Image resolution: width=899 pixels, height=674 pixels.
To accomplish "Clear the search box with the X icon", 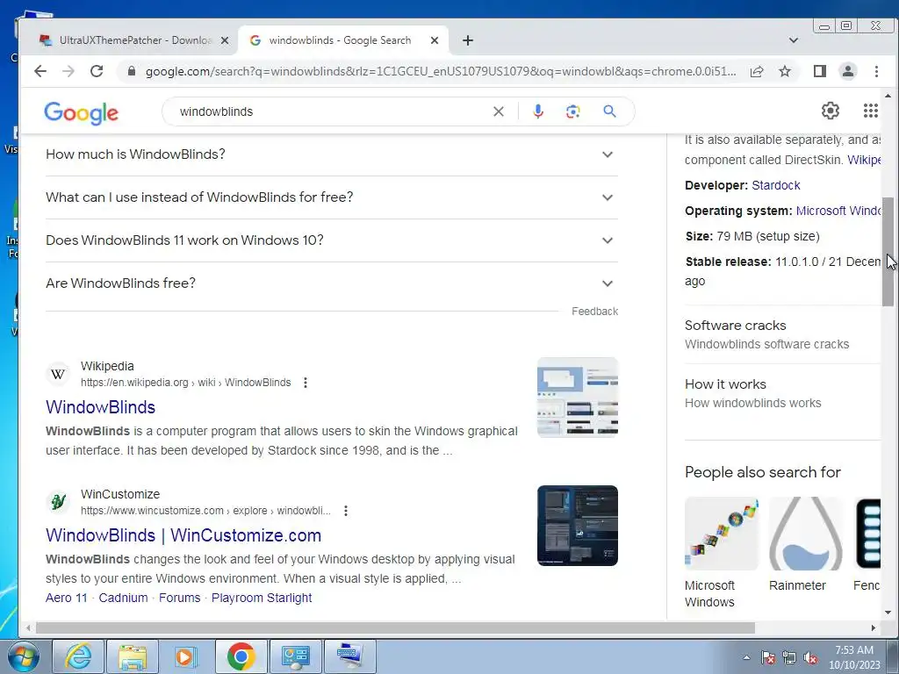I will pos(499,111).
